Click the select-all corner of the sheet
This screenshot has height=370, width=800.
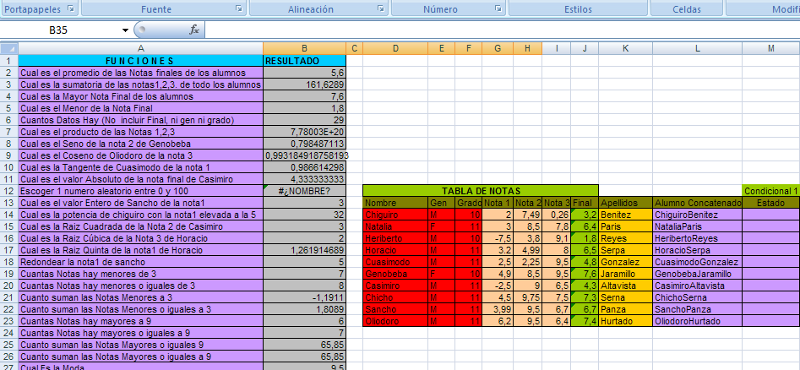tap(8, 49)
